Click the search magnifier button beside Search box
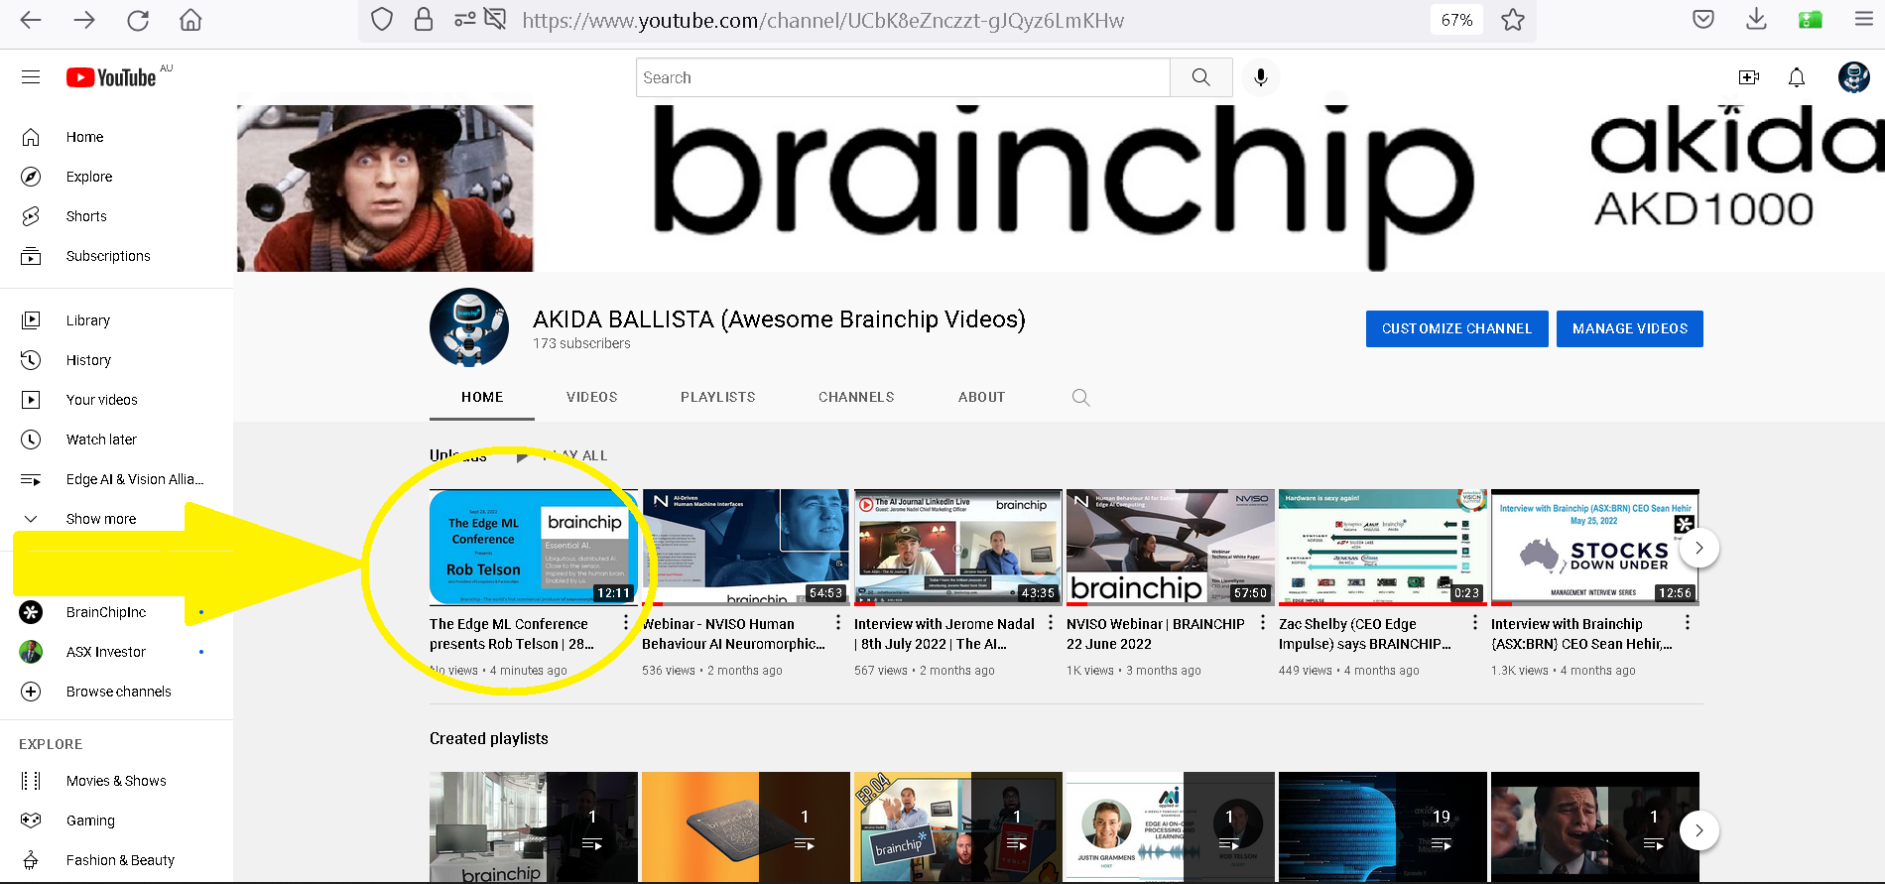This screenshot has height=884, width=1885. 1200,77
